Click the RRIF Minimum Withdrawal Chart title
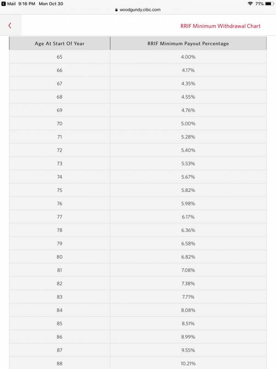 click(220, 26)
